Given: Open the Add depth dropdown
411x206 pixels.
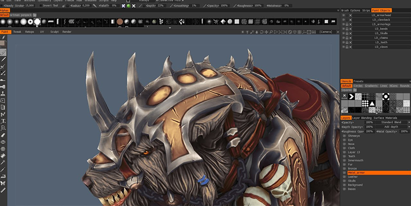Looking at the screenshot, I should [391, 127].
